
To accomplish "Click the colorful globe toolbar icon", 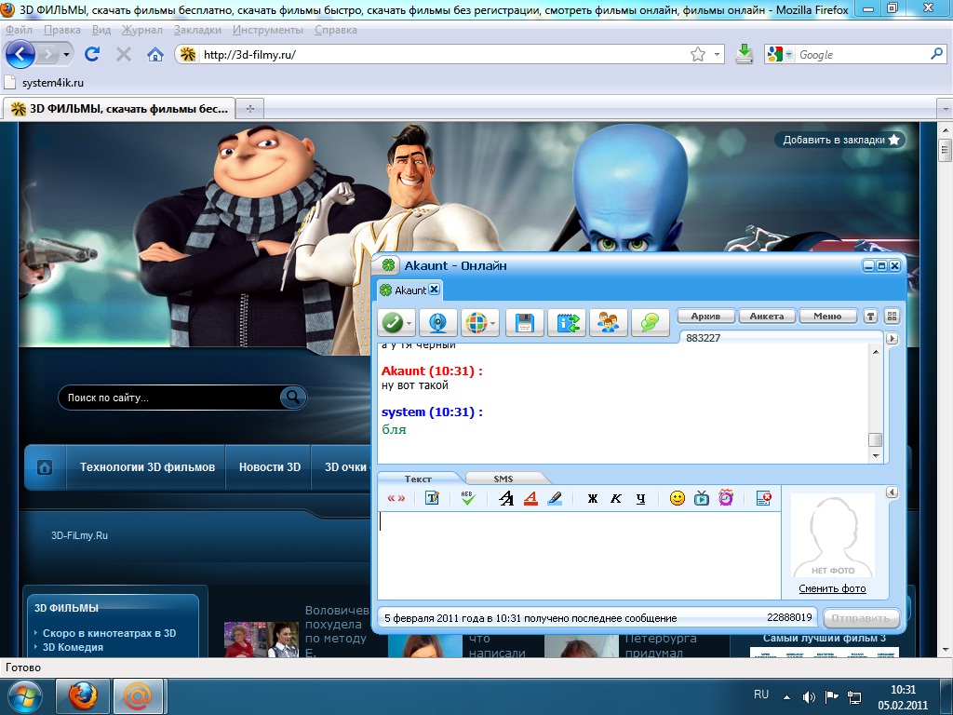I will click(476, 322).
